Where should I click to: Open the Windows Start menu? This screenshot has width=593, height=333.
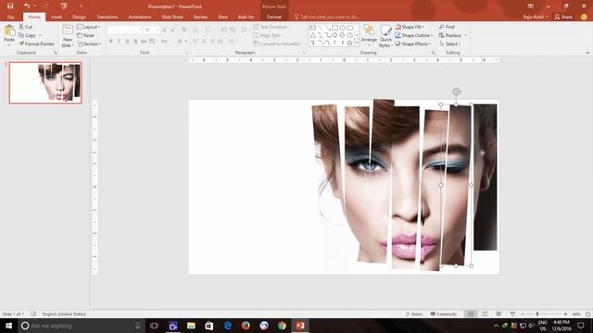[8, 326]
